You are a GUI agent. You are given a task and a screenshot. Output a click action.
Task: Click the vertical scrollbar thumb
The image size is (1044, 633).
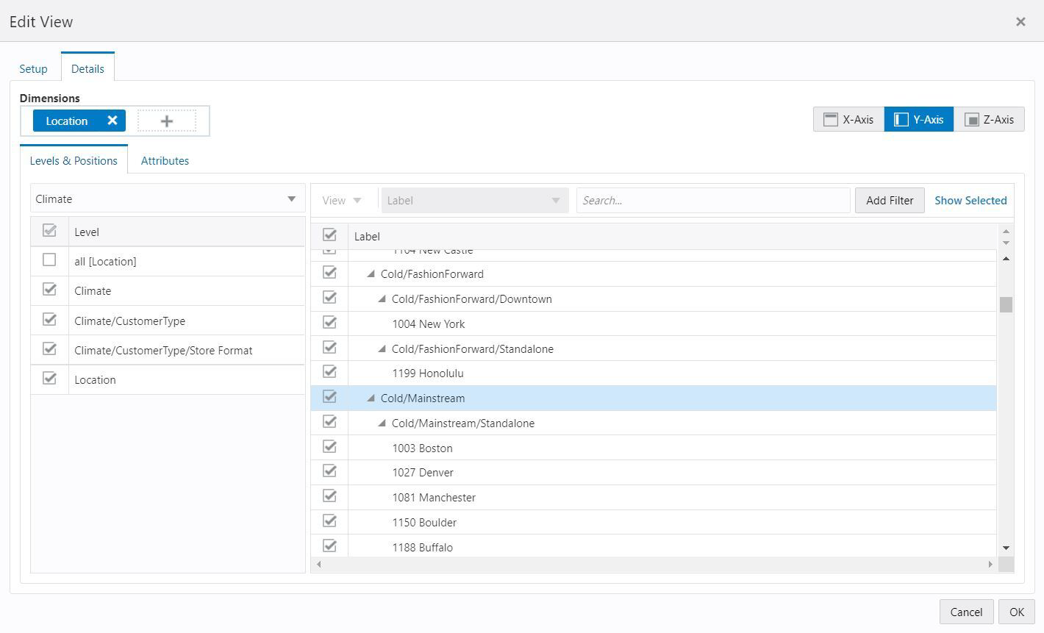(1006, 304)
